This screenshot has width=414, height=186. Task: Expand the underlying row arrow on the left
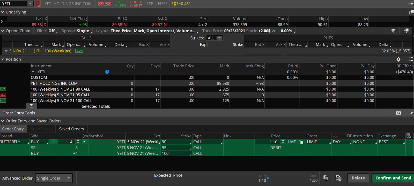click(2, 21)
